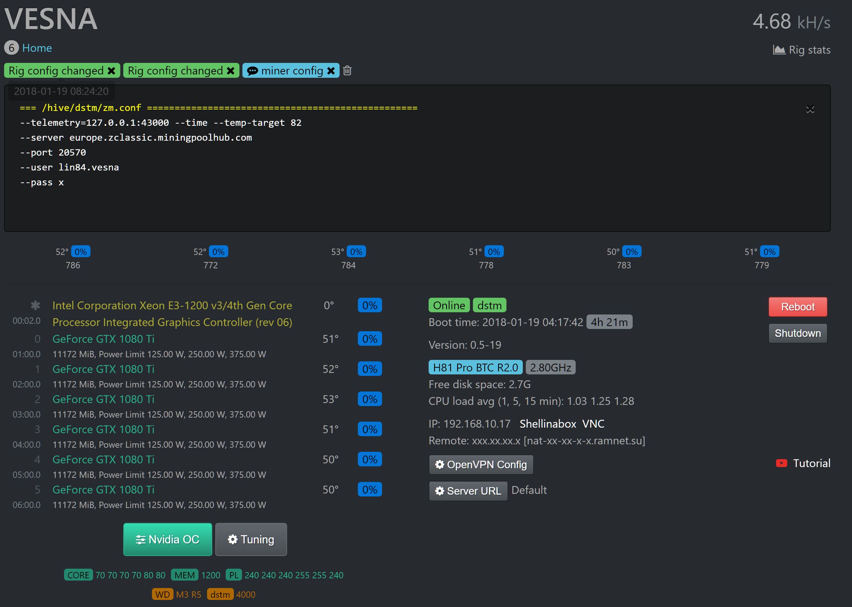Collapse the zm.conf output panel

click(810, 109)
